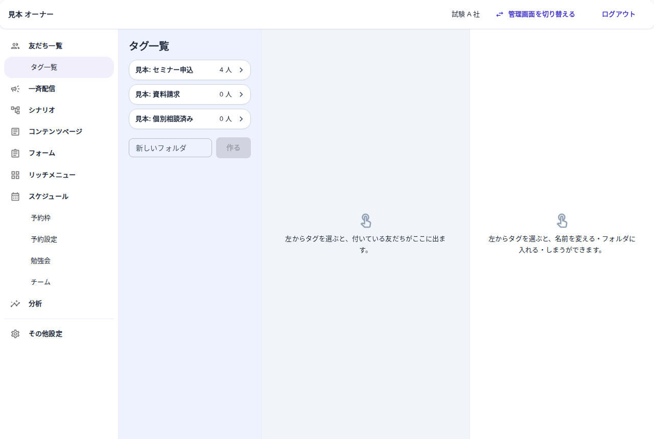
Task: Click the content page document icon
Action: coord(15,132)
